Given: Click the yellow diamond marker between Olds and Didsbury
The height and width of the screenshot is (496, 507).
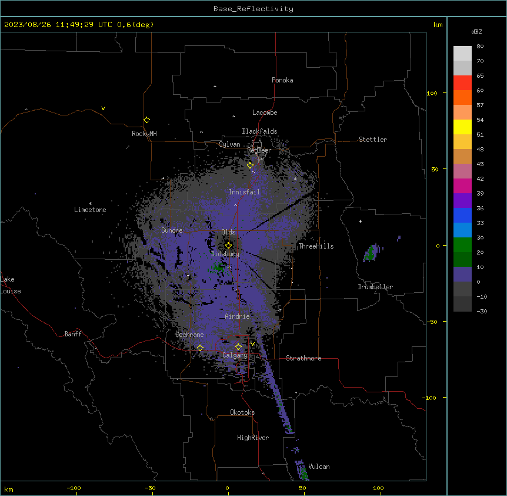Looking at the screenshot, I should click(228, 245).
